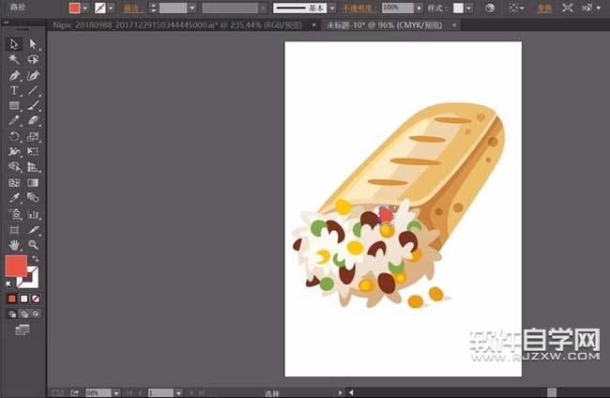This screenshot has width=610, height=398.
Task: Click the recolor artwork wheel icon
Action: pyautogui.click(x=490, y=8)
